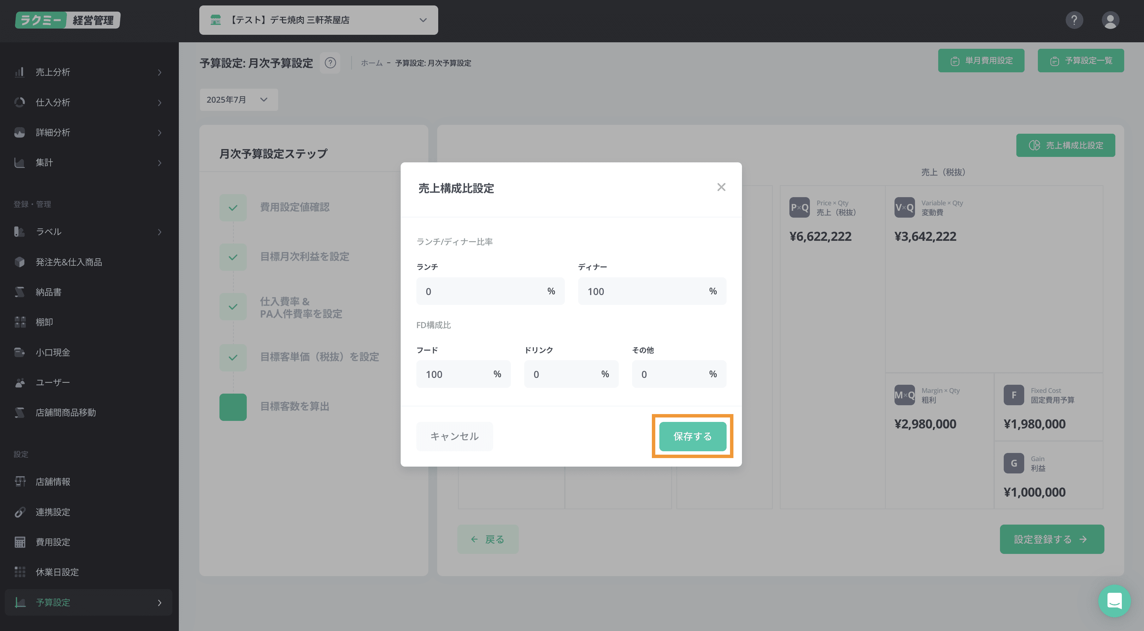Open the chat support bubble icon
Screen dimensions: 1144x631
(1114, 601)
